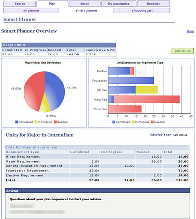Select the Elective Requirement row label
Image resolution: width=196 pixels, height=219 pixels.
24,175
